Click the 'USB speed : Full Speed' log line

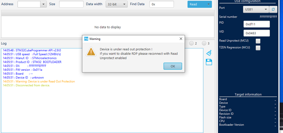(32, 54)
